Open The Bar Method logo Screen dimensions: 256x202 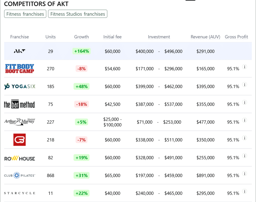[19, 104]
